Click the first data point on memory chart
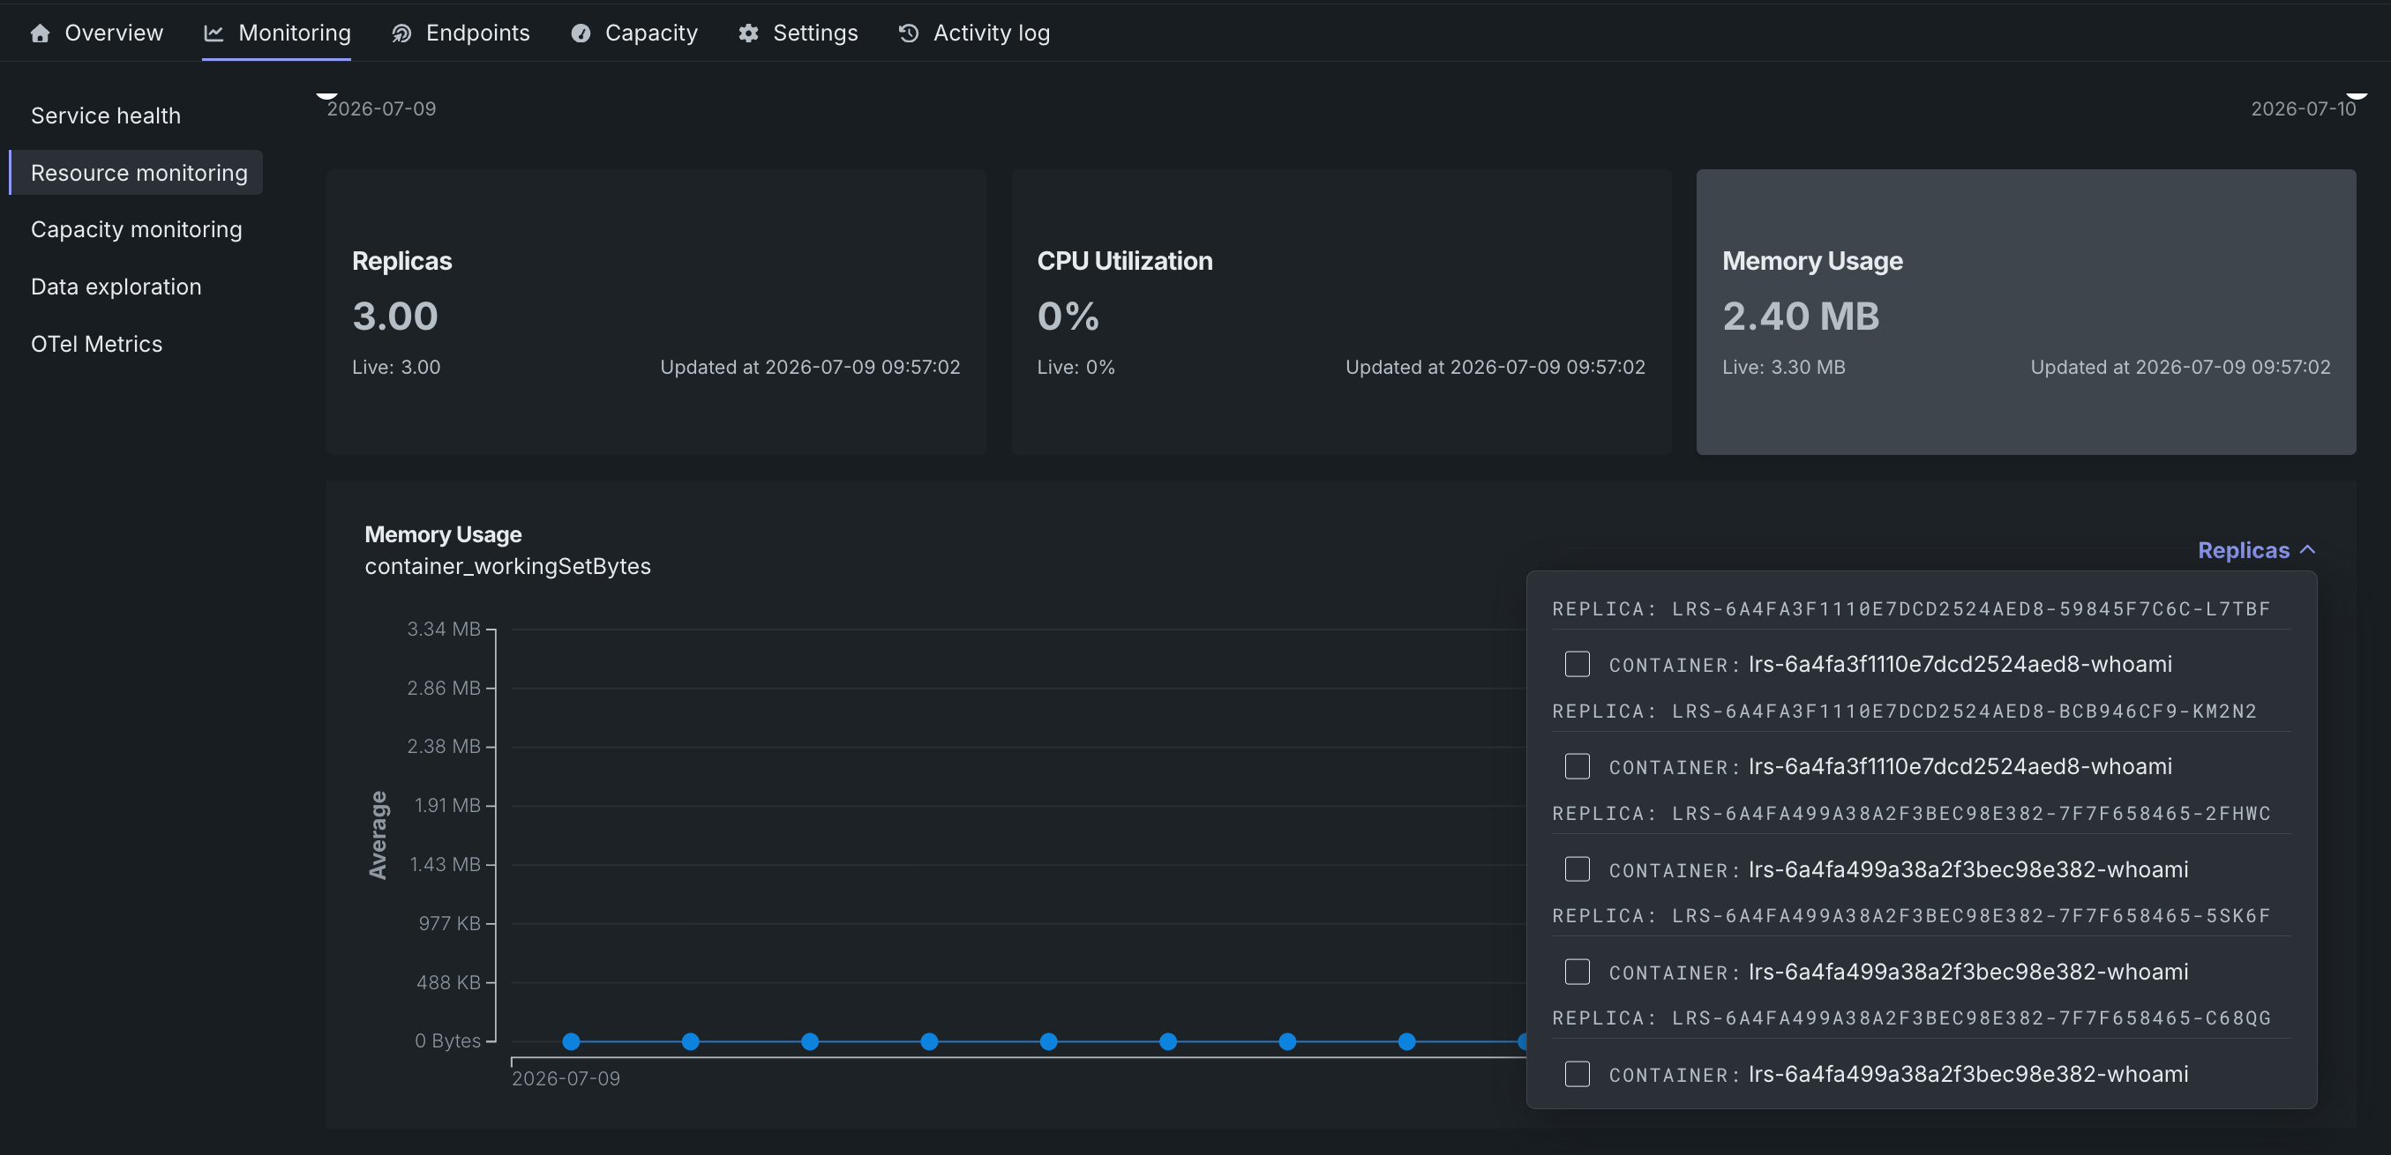The width and height of the screenshot is (2391, 1155). pos(571,1042)
